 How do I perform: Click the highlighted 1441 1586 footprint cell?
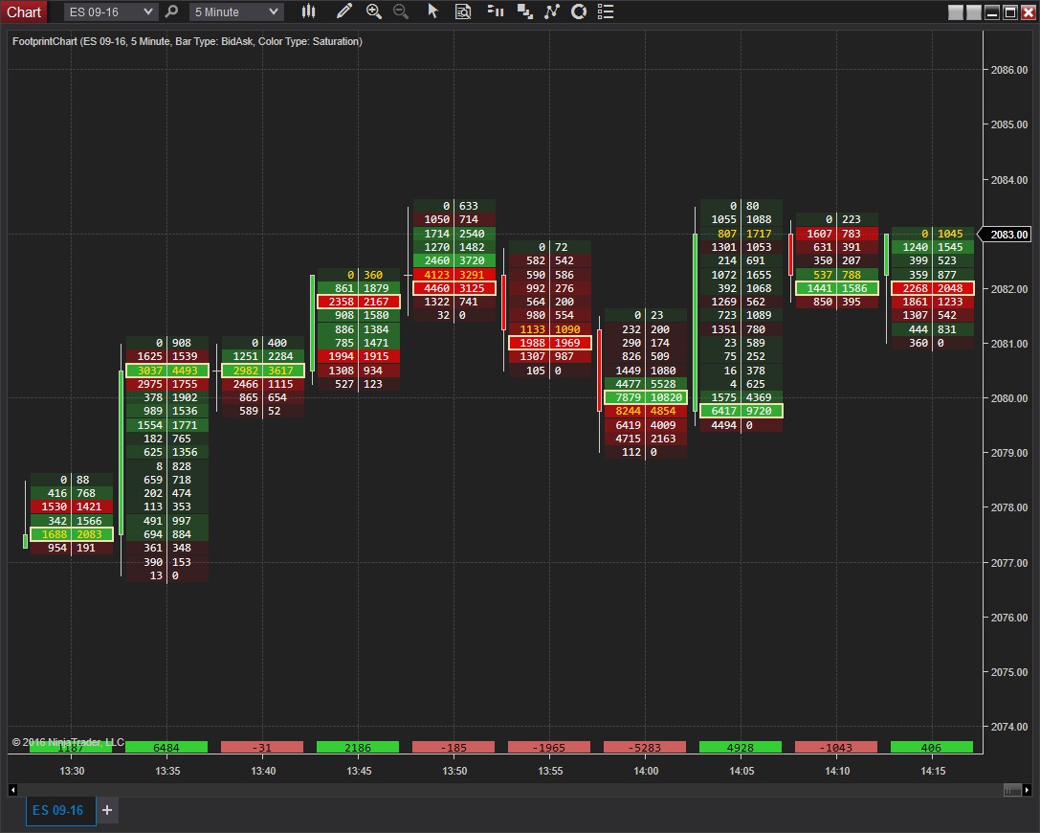837,288
